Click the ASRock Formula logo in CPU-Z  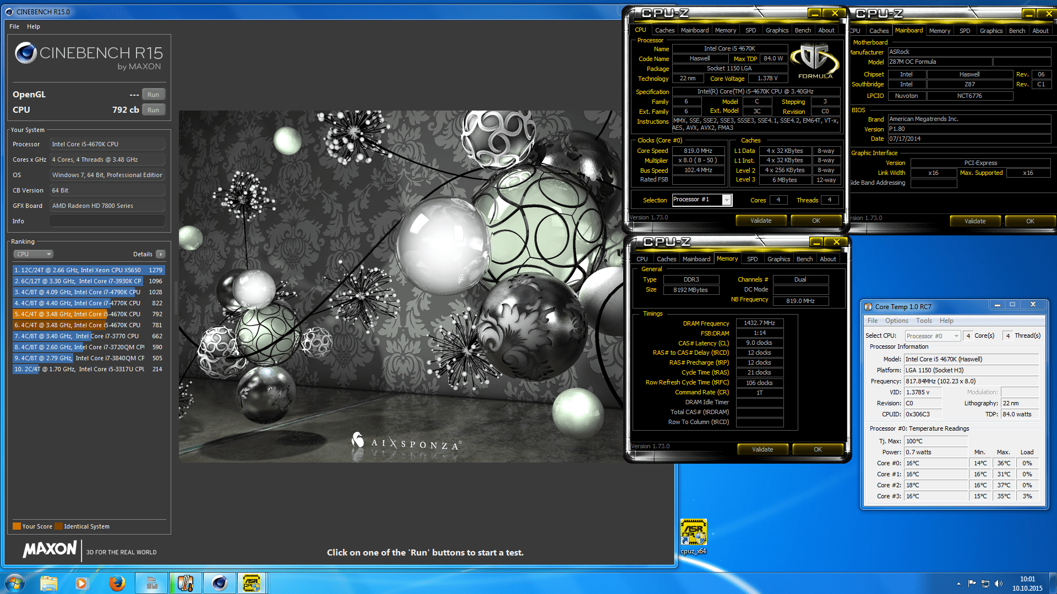pyautogui.click(x=815, y=61)
